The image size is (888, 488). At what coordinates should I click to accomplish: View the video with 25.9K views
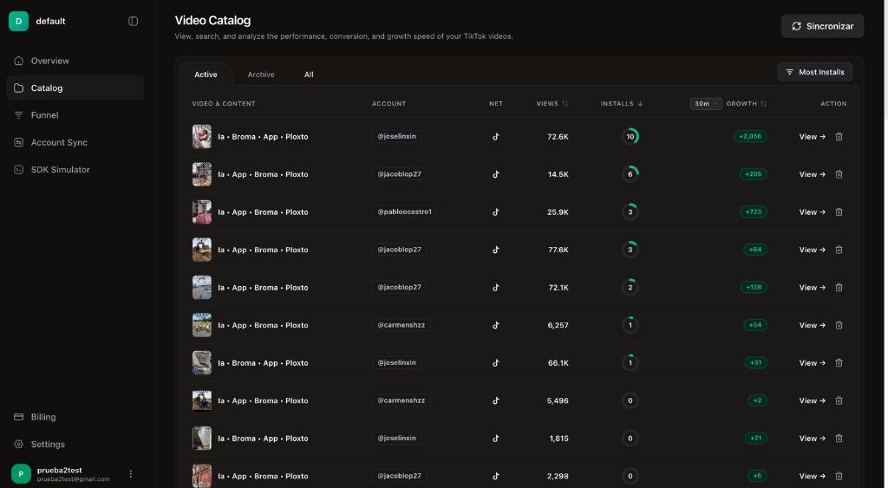coord(812,211)
